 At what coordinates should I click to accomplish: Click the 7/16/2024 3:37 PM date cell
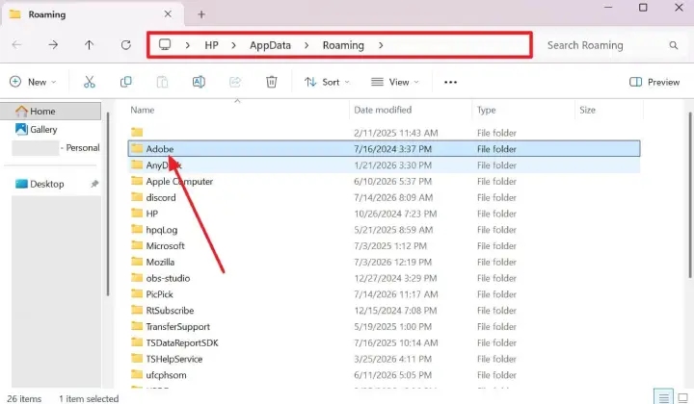[392, 149]
